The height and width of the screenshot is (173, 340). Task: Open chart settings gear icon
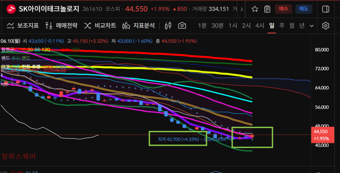coord(325,26)
